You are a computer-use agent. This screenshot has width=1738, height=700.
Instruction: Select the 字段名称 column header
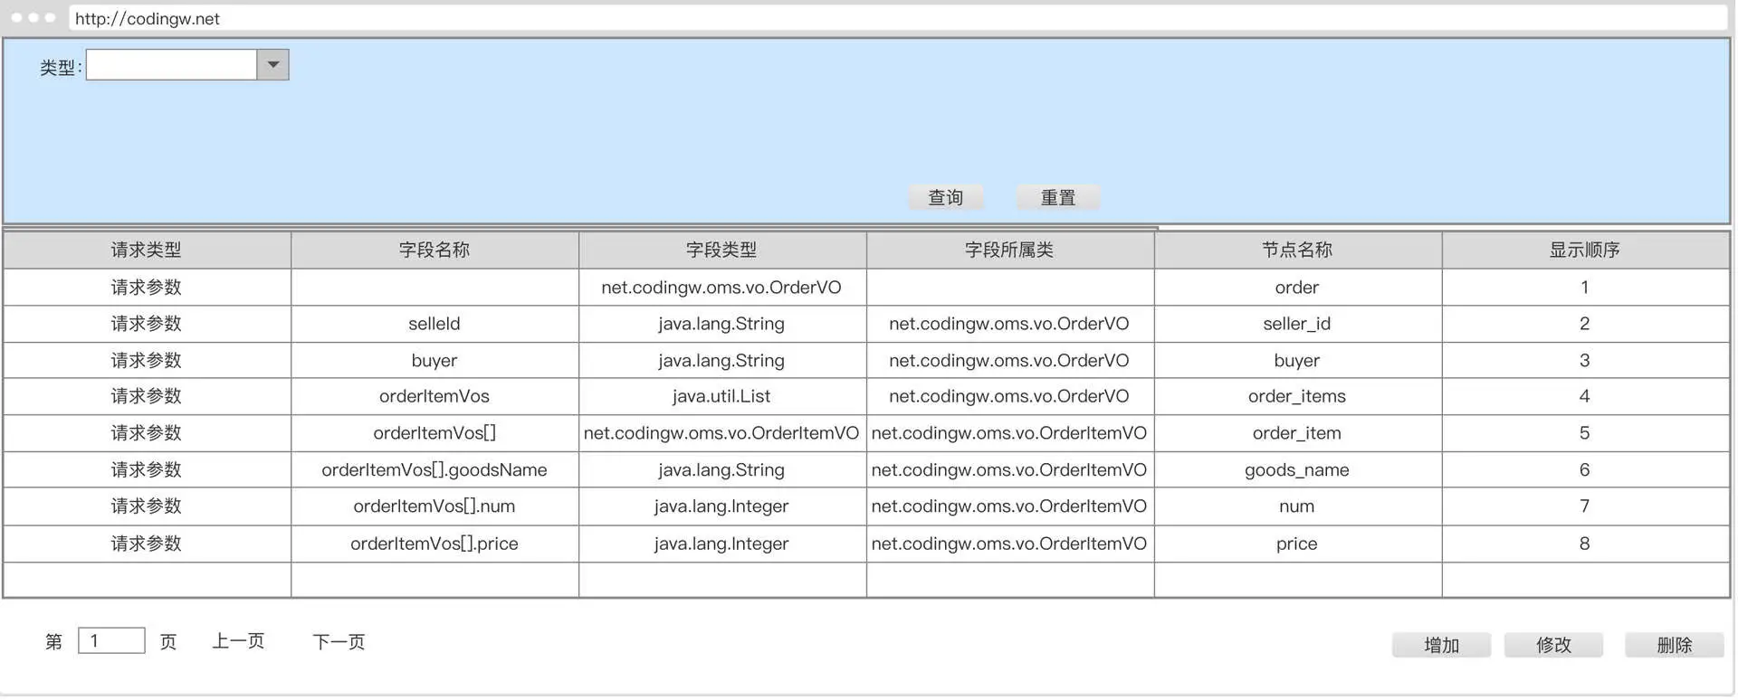[x=434, y=250]
